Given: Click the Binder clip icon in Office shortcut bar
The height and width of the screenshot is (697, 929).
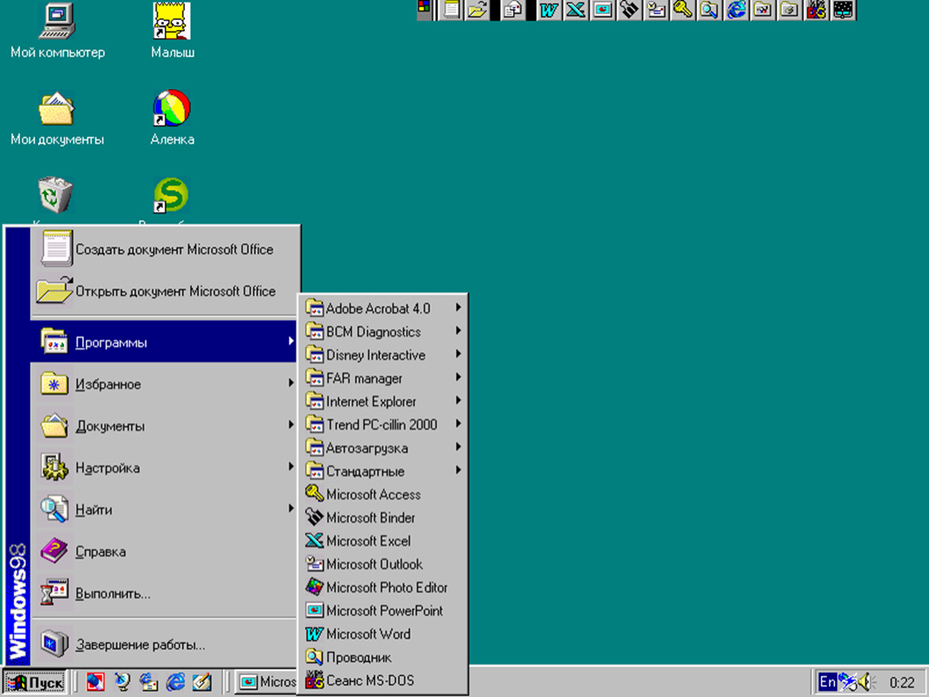Looking at the screenshot, I should click(x=629, y=10).
